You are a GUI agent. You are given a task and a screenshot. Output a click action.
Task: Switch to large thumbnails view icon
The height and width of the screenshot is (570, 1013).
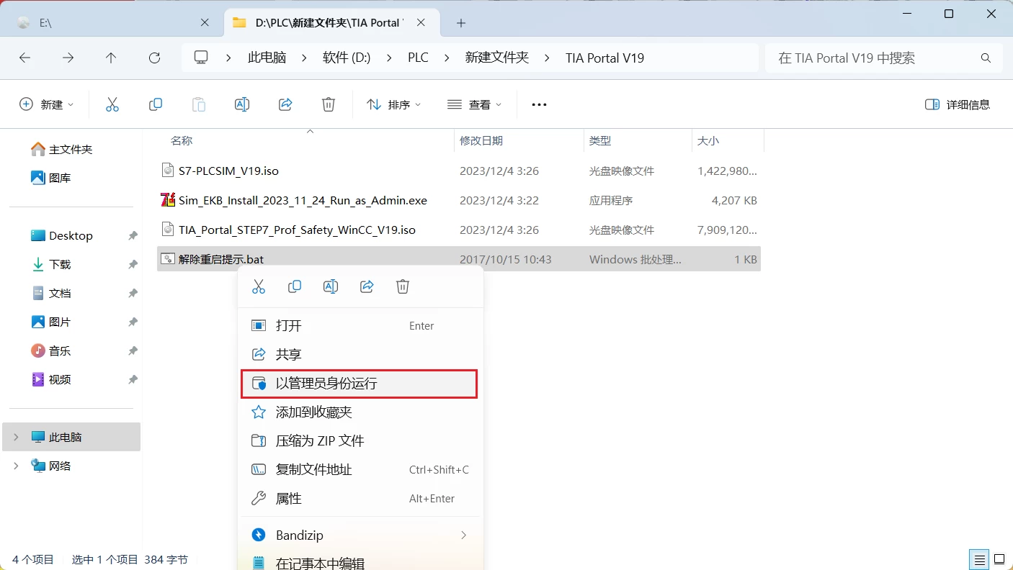coord(999,559)
